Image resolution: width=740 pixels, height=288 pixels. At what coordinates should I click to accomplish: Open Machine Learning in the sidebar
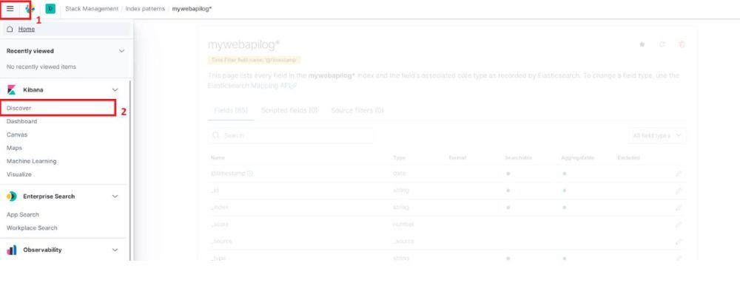coord(31,161)
